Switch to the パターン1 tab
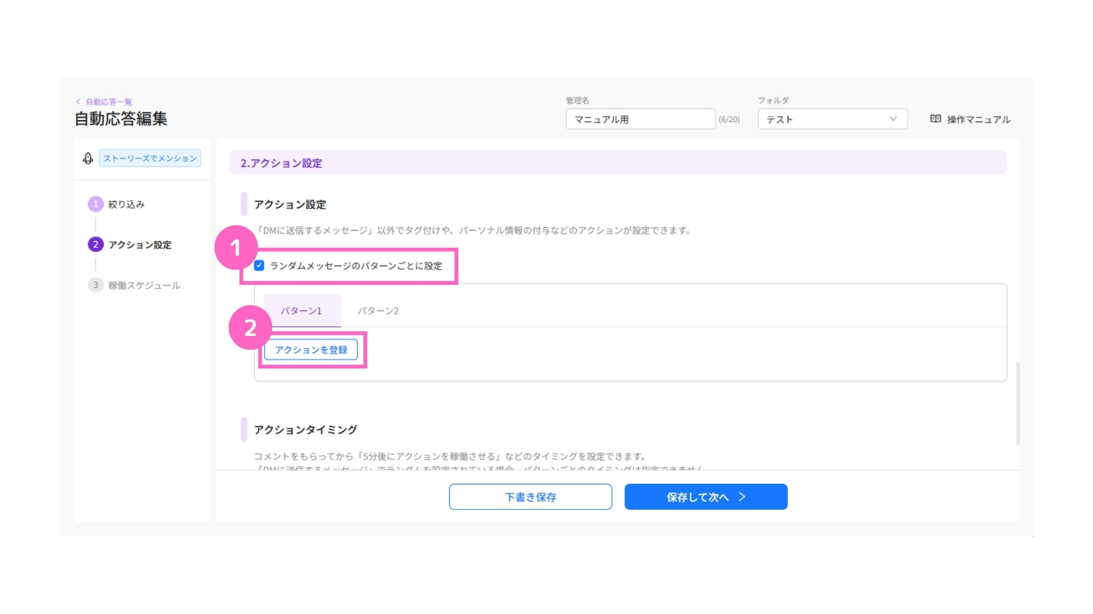 point(302,311)
